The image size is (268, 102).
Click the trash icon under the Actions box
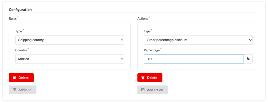coord(143,78)
